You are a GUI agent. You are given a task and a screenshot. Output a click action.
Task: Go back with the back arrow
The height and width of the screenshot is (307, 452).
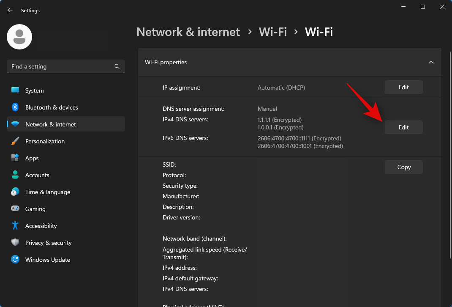tap(10, 11)
